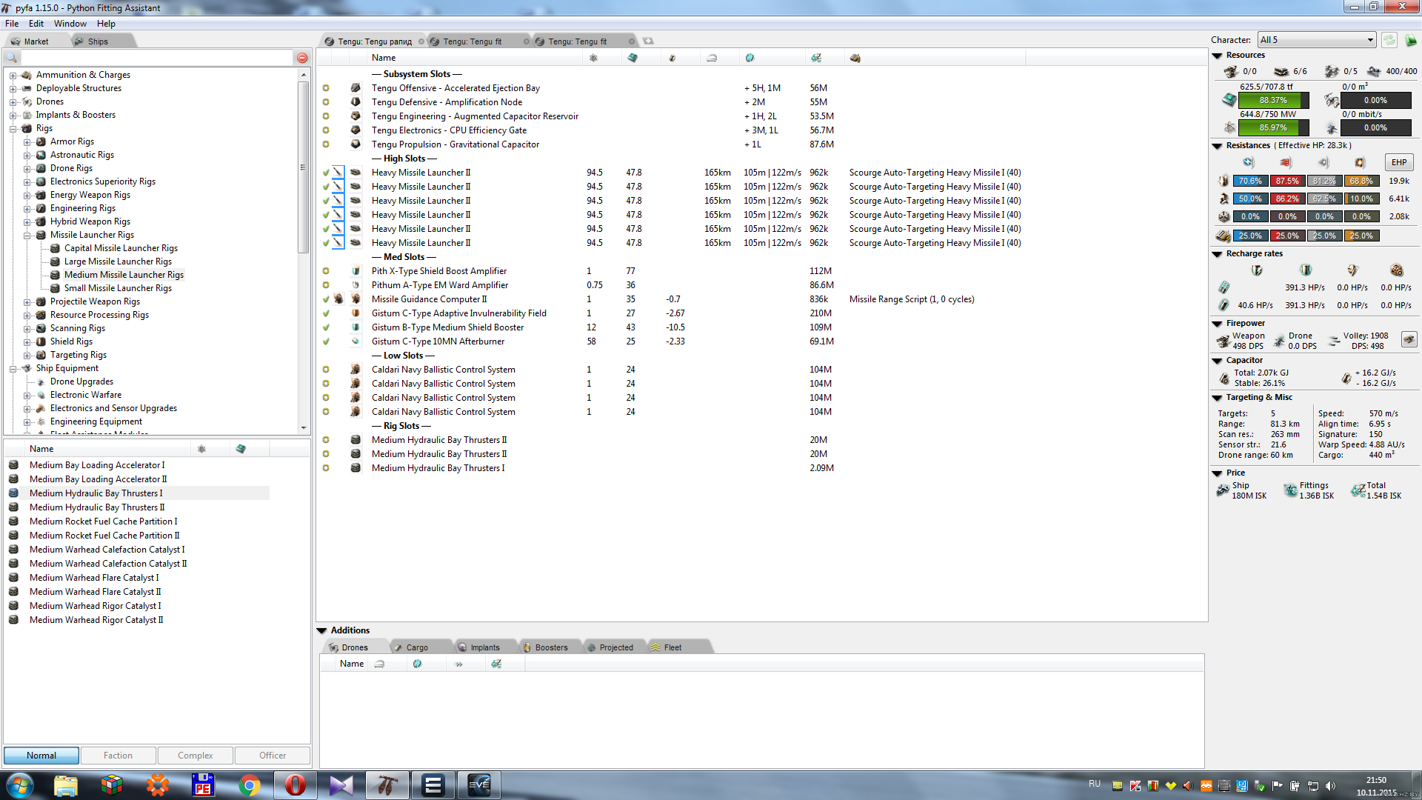The image size is (1422, 800).
Task: Click the EHP button
Action: [1399, 162]
